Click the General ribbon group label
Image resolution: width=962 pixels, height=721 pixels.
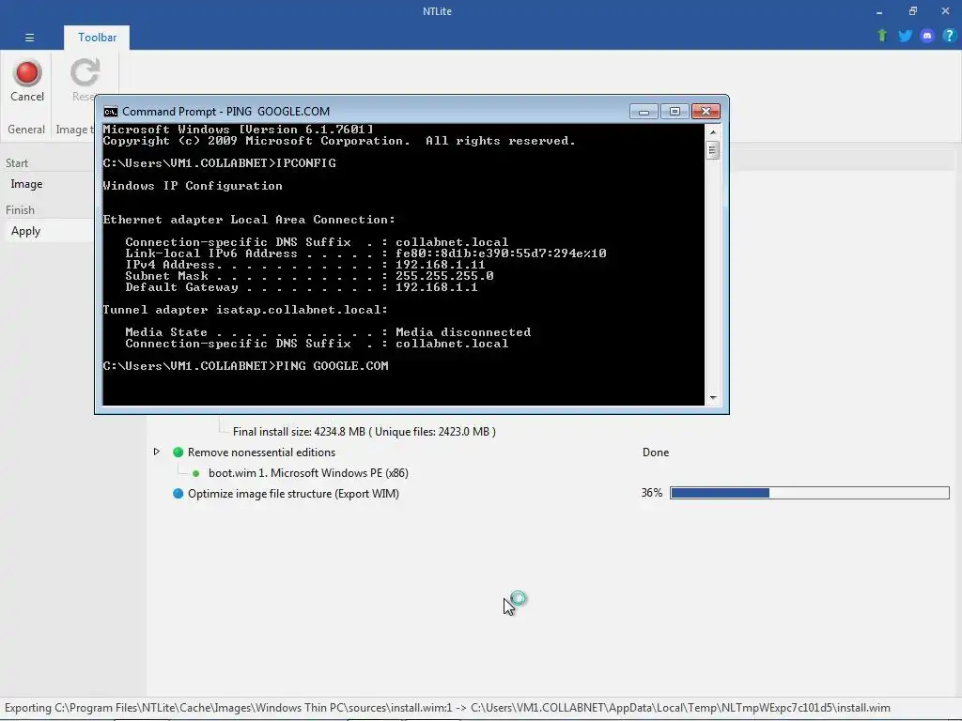26,130
